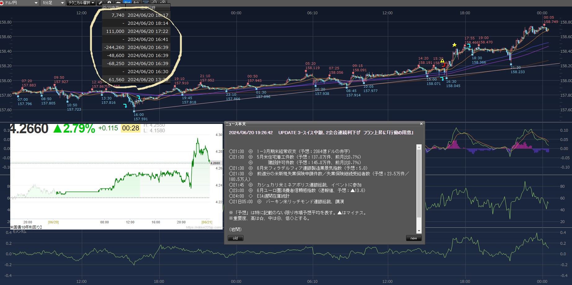Image resolution: width=572 pixels, height=285 pixels.
Task: Click the 注文日時 column header
Action: (x=148, y=7)
